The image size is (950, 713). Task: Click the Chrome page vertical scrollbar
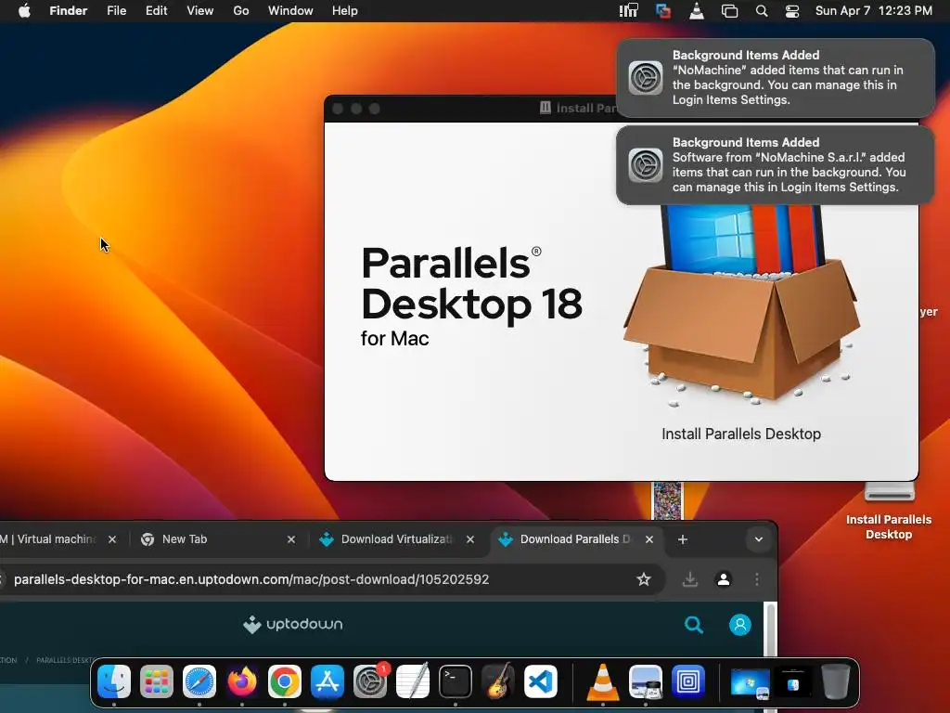coord(770,630)
